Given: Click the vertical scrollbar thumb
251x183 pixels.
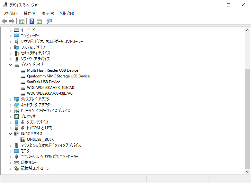Looking at the screenshot, I should click(247, 119).
